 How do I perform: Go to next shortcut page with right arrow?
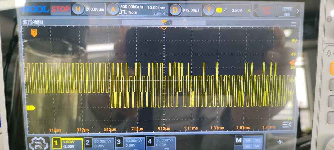298,11
